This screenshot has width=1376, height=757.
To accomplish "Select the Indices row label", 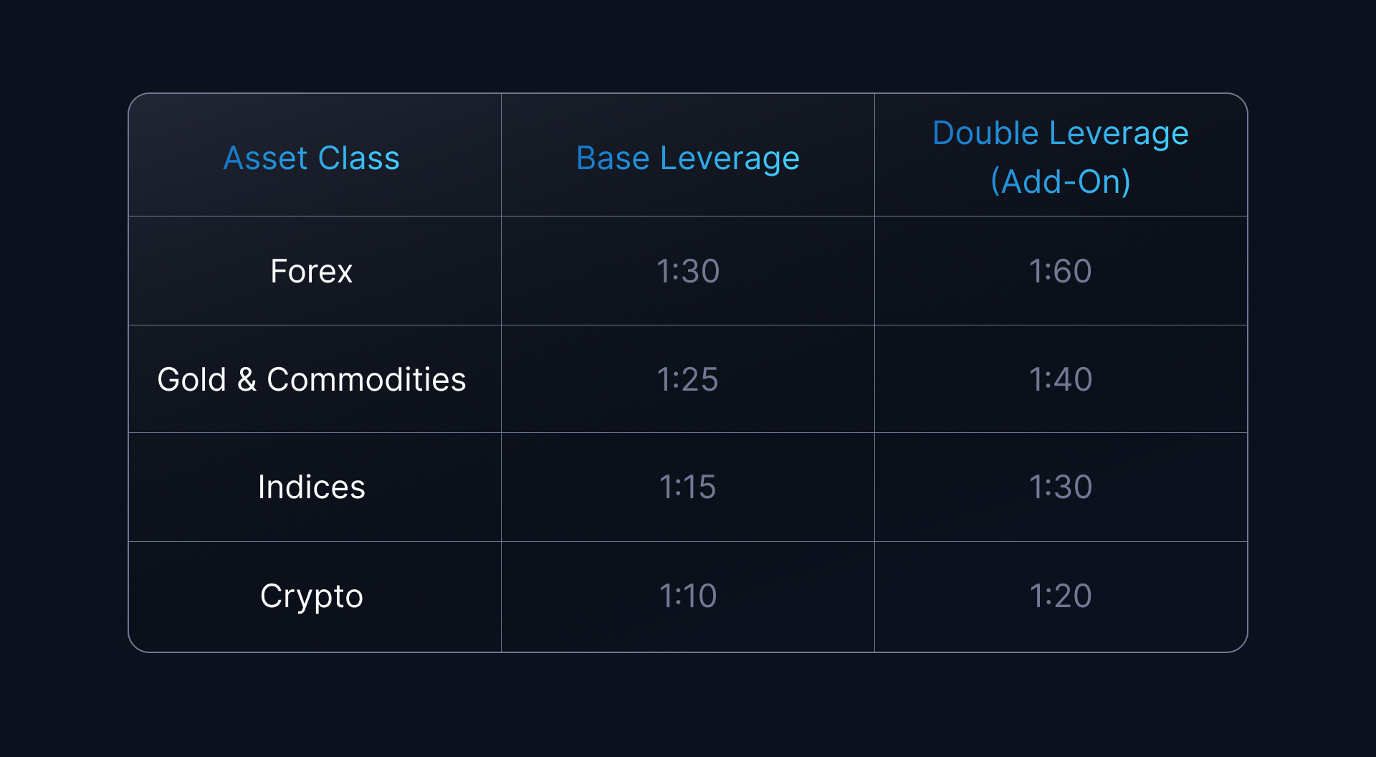I will 312,487.
